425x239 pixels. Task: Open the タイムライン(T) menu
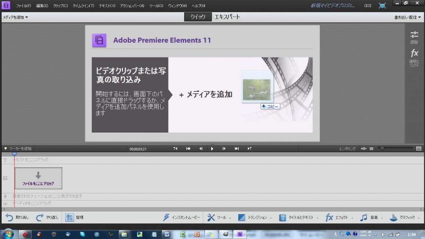(83, 6)
